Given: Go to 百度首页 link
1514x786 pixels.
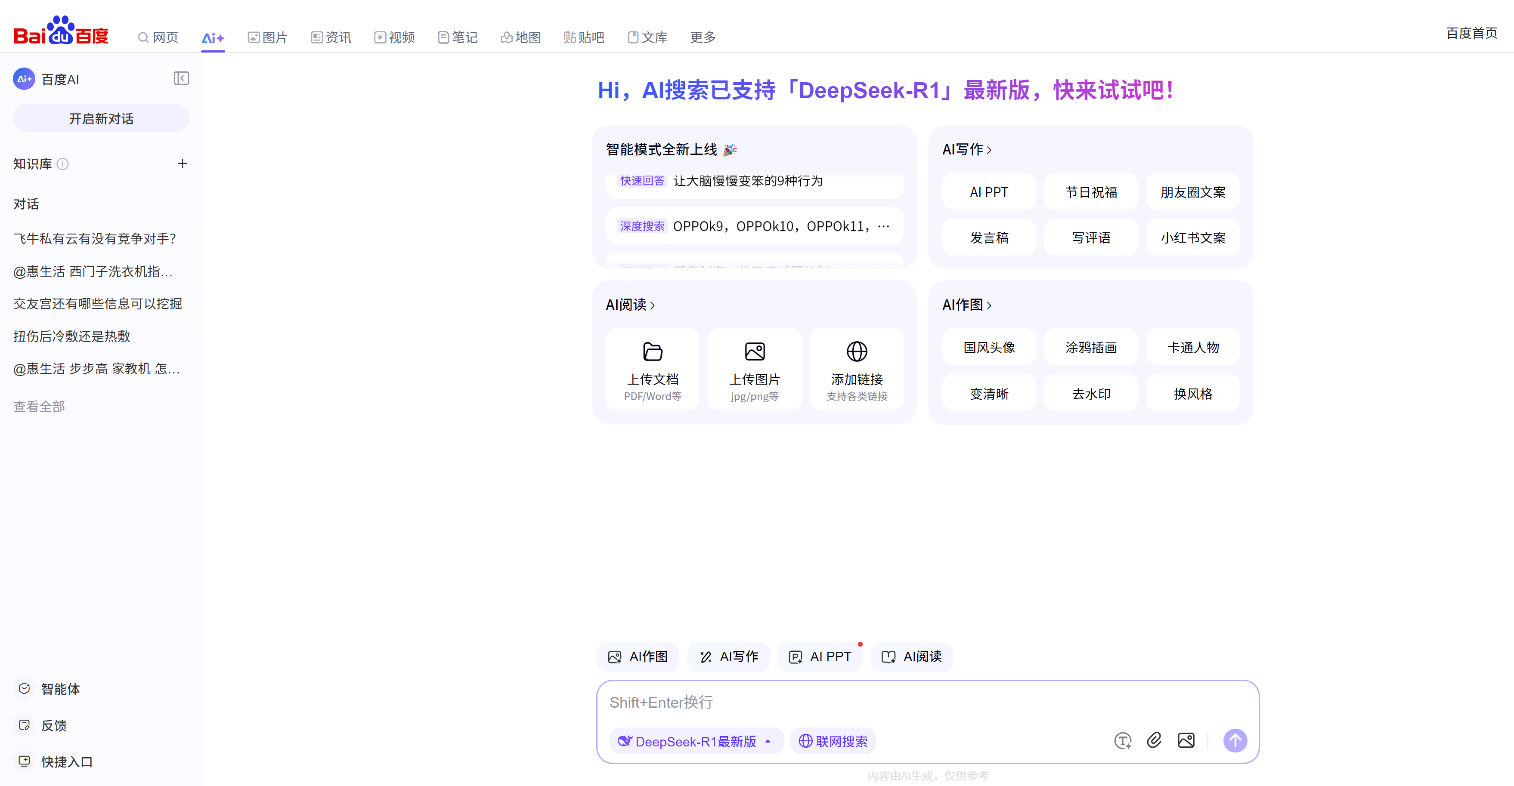Looking at the screenshot, I should 1471,33.
